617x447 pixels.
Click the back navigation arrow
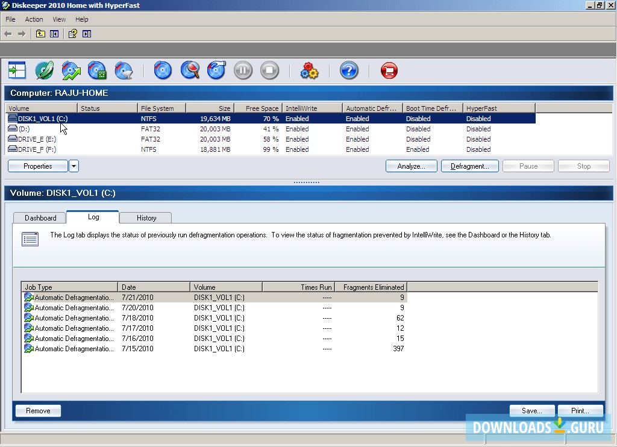click(7, 34)
